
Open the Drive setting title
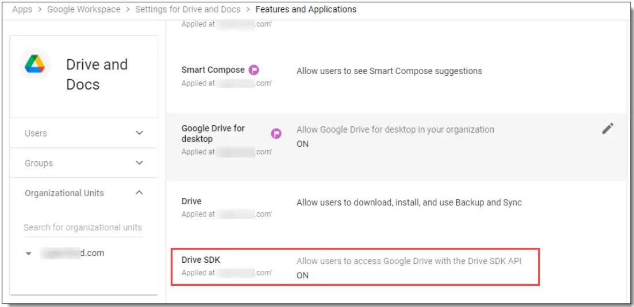click(191, 201)
